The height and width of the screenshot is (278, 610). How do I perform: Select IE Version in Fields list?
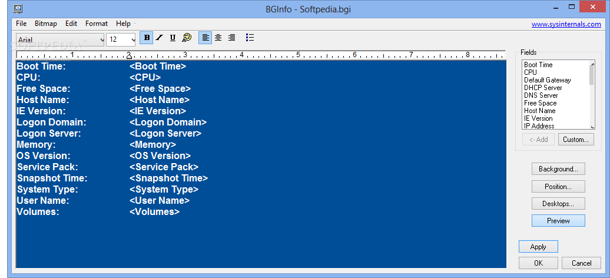(538, 118)
